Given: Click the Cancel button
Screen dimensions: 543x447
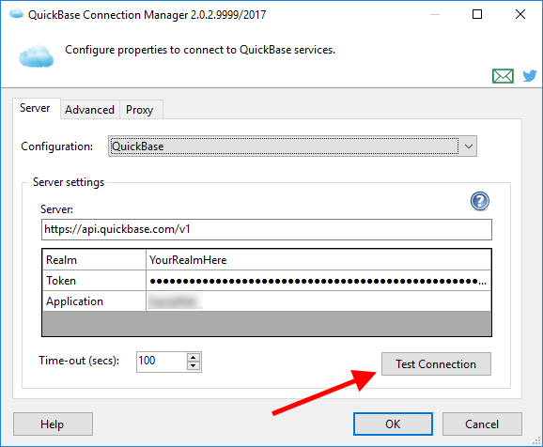Looking at the screenshot, I should click(x=482, y=424).
